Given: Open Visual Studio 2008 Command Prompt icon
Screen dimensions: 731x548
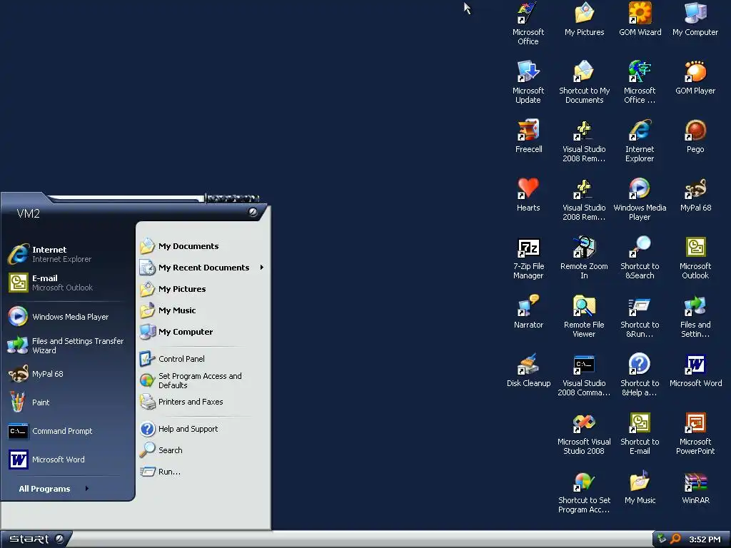Looking at the screenshot, I should 584,375.
